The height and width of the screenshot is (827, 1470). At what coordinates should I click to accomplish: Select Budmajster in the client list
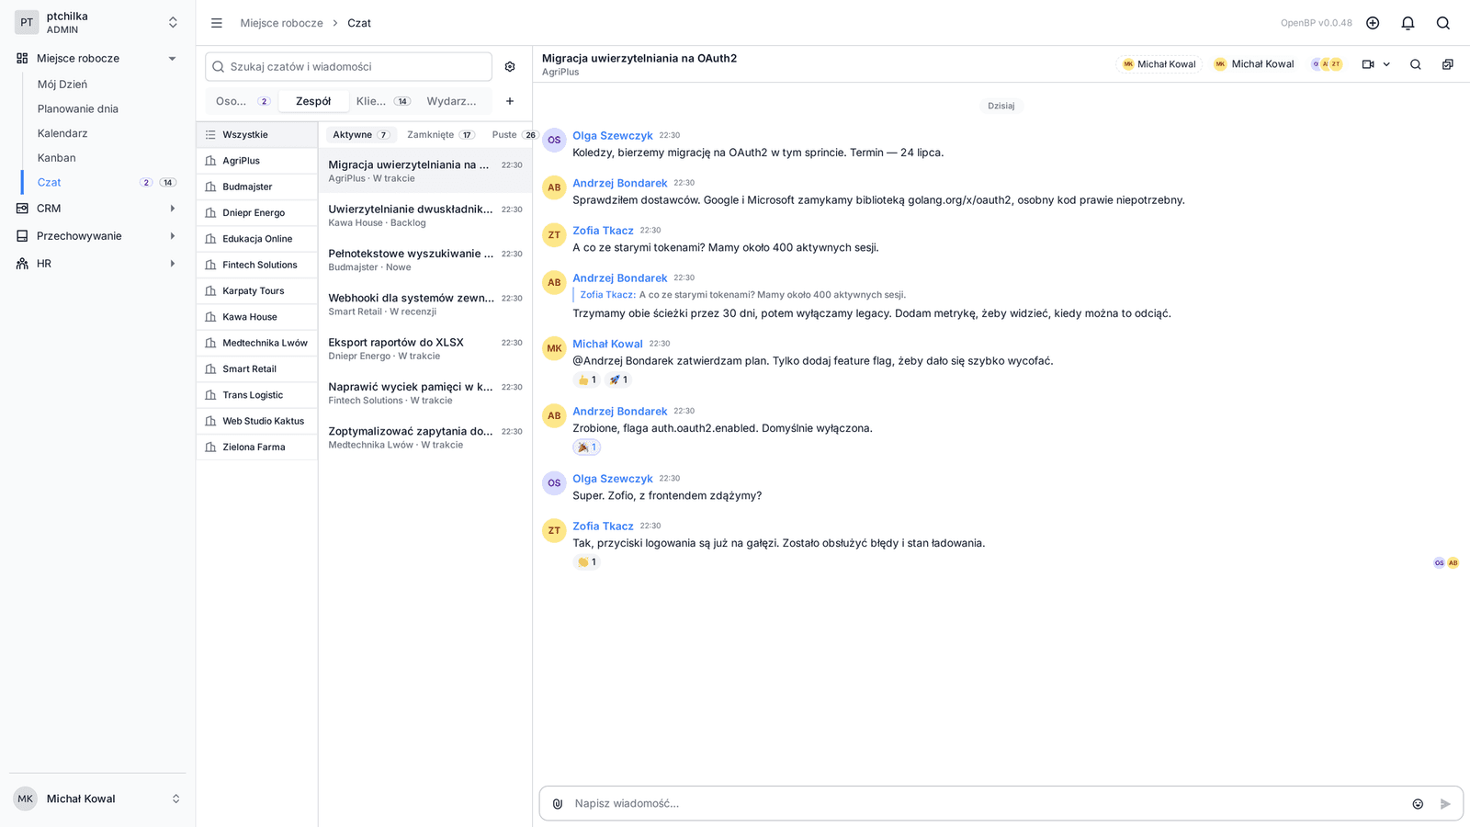[x=257, y=187]
